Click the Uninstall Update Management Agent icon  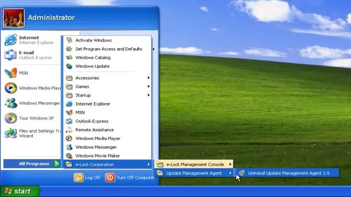click(241, 173)
